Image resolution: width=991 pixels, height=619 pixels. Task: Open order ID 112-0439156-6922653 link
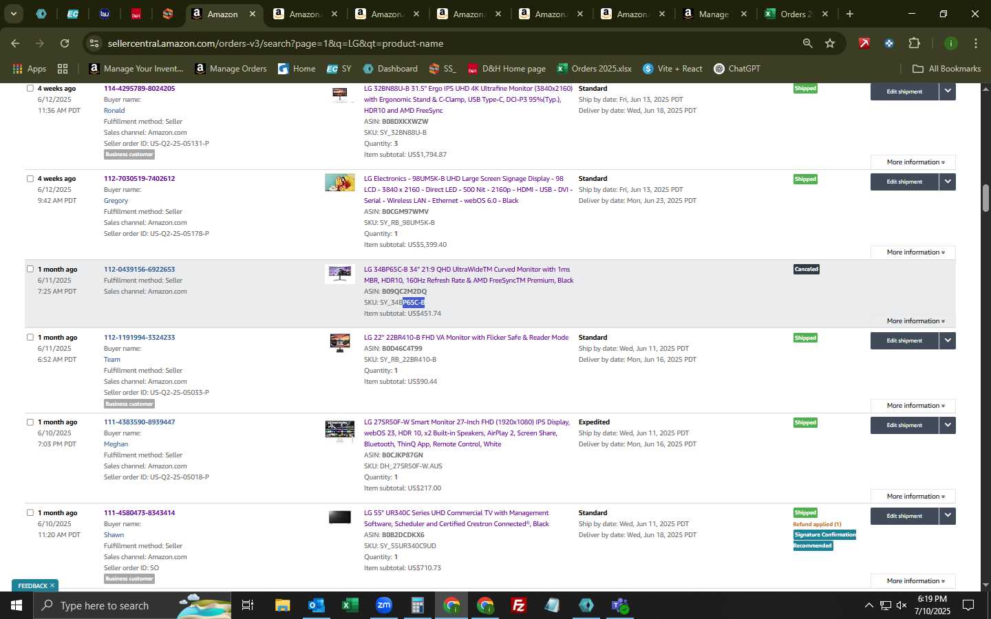coord(139,269)
